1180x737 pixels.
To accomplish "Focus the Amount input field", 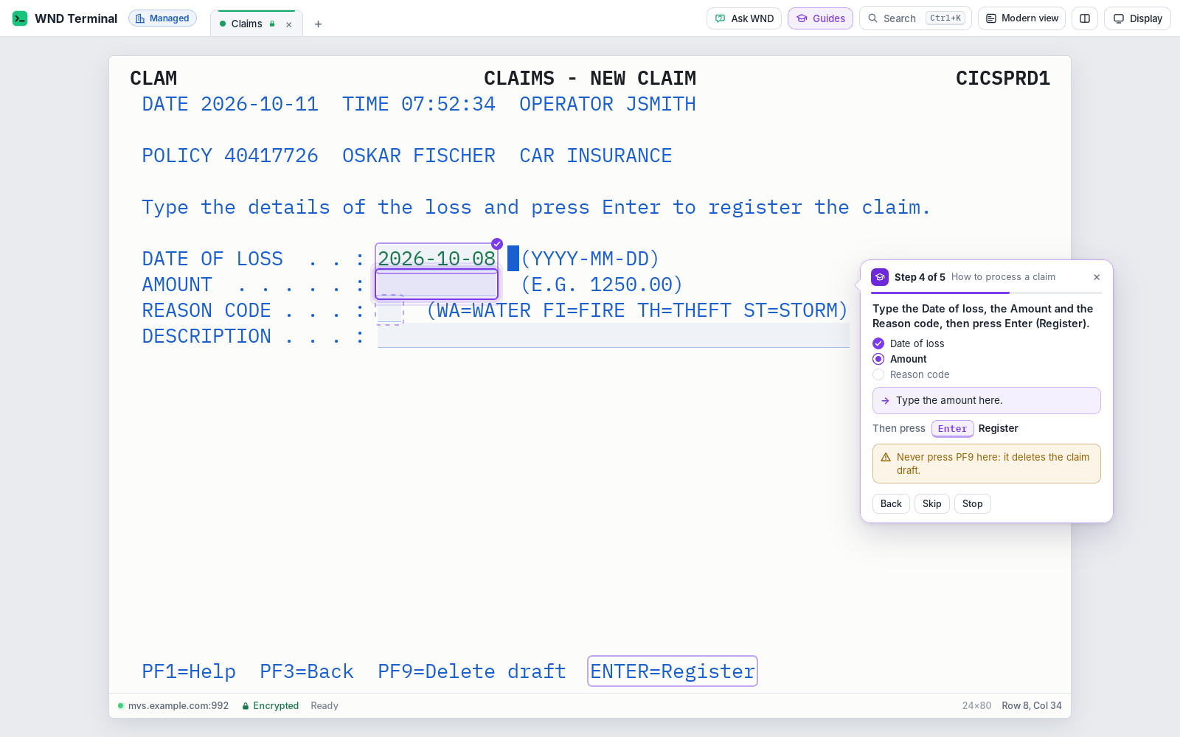I will click(x=437, y=284).
